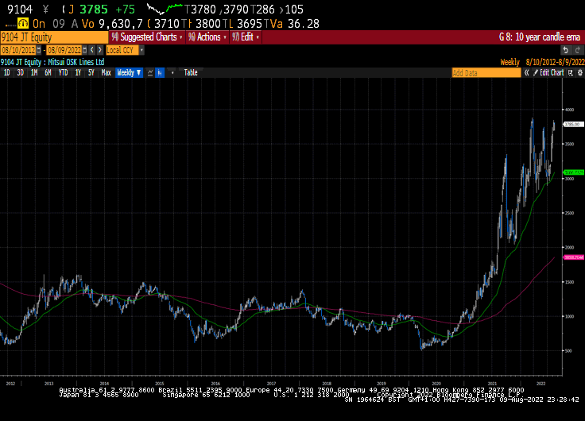Edit the 08/09/2022 end date field
This screenshot has width=585, height=421.
coord(64,50)
